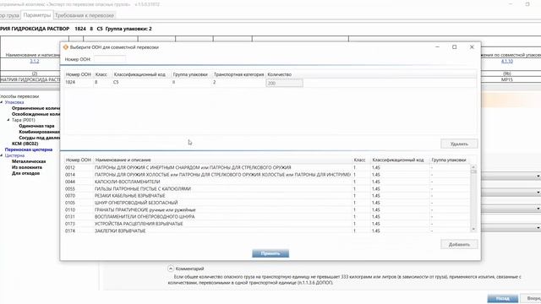Screen dimensions: 541x304
Task: Select row 0070 РЕЗАКИ КАБЕЛЬНЫЕ ВЗРЫВЧАТЫЕ
Action: point(267,196)
